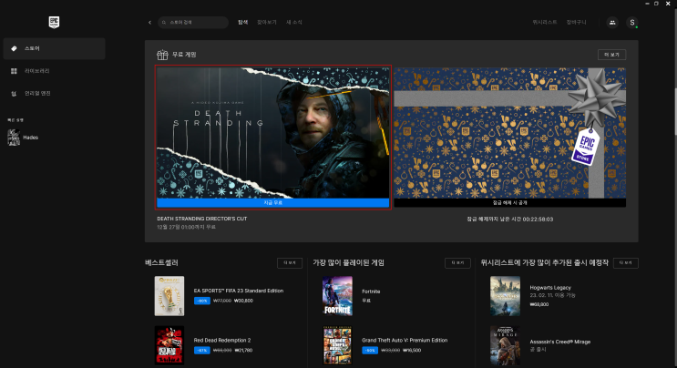Viewport: 677px width, 368px height.
Task: Click the gift box free games icon
Action: [162, 55]
